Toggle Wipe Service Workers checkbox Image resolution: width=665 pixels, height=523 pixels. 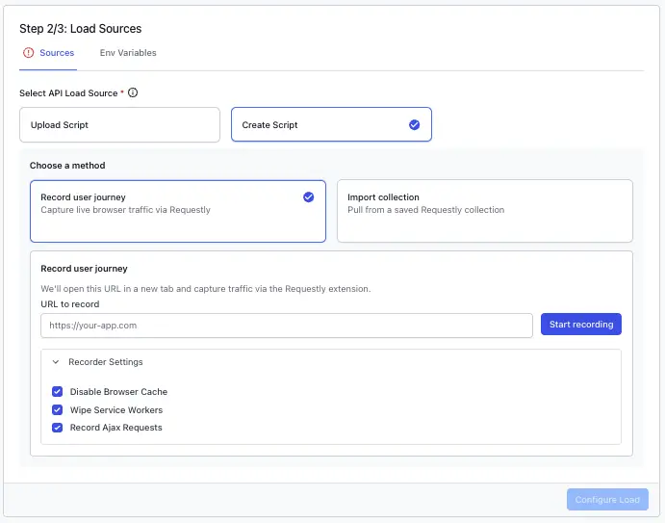pyautogui.click(x=57, y=409)
